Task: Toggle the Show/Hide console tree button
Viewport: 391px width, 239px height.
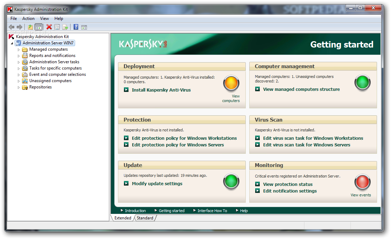Action: coord(39,27)
